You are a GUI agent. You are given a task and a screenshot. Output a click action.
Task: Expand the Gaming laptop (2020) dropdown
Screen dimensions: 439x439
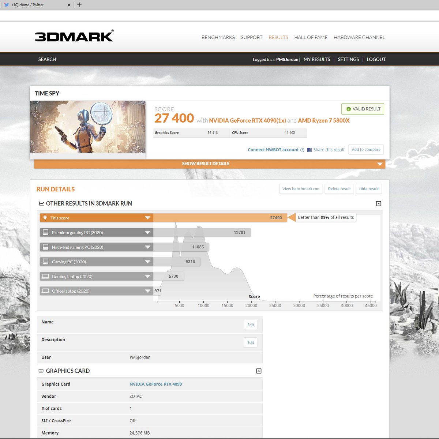coord(147,276)
